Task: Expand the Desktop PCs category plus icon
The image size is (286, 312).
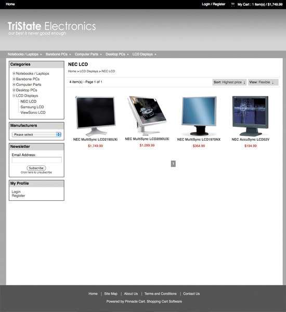Action: pyautogui.click(x=14, y=90)
